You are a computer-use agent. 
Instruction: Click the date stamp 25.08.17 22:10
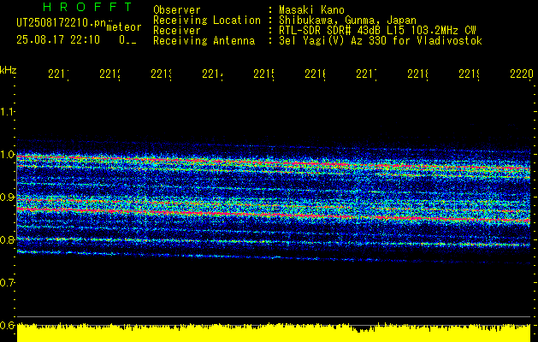click(58, 40)
